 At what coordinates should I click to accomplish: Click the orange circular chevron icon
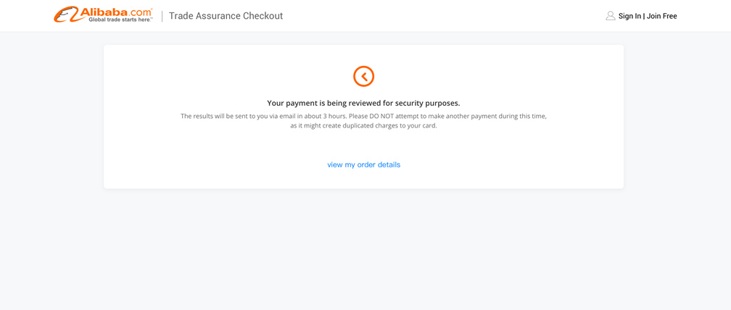(x=363, y=76)
